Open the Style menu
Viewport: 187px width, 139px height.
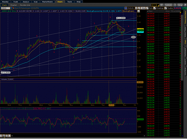point(150,8)
